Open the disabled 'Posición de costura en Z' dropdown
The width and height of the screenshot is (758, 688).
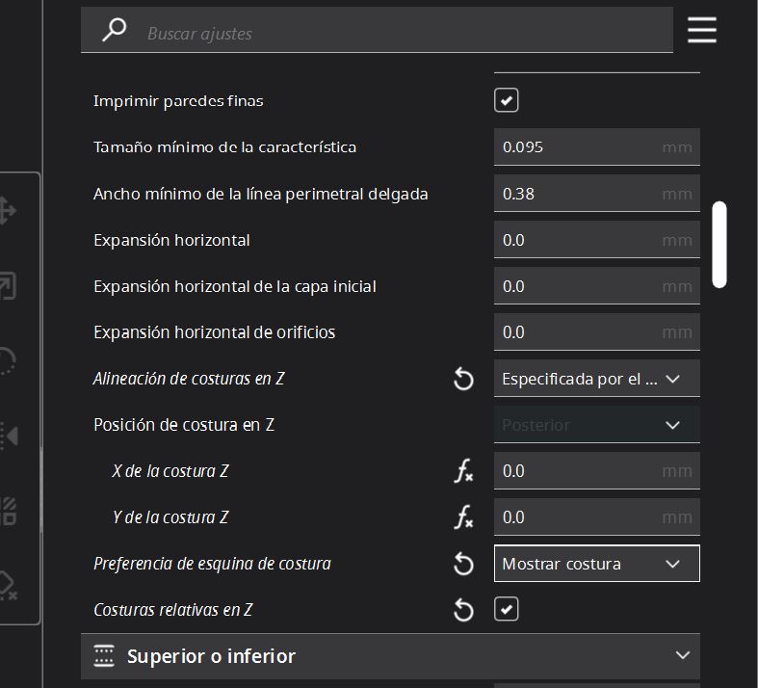click(596, 425)
